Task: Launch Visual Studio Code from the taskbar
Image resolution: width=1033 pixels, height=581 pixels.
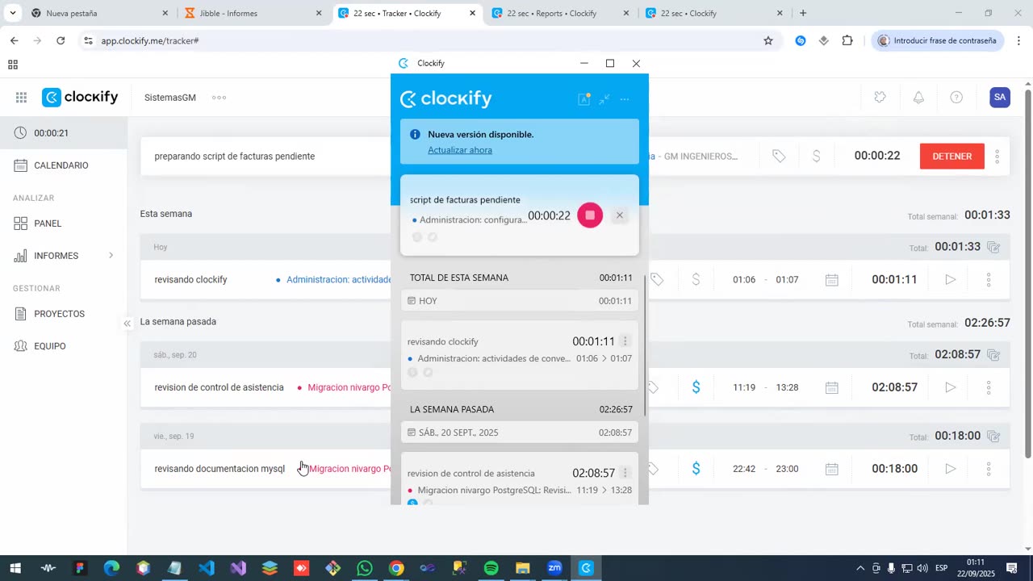Action: [207, 568]
